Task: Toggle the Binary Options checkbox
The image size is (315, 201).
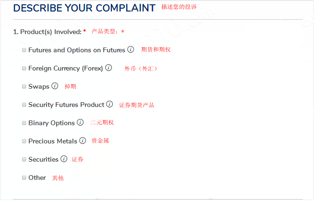Action: (x=24, y=123)
